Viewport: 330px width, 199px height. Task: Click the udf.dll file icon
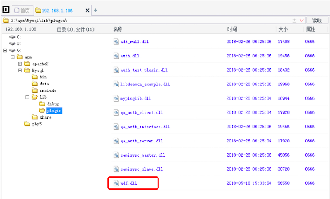click(116, 183)
